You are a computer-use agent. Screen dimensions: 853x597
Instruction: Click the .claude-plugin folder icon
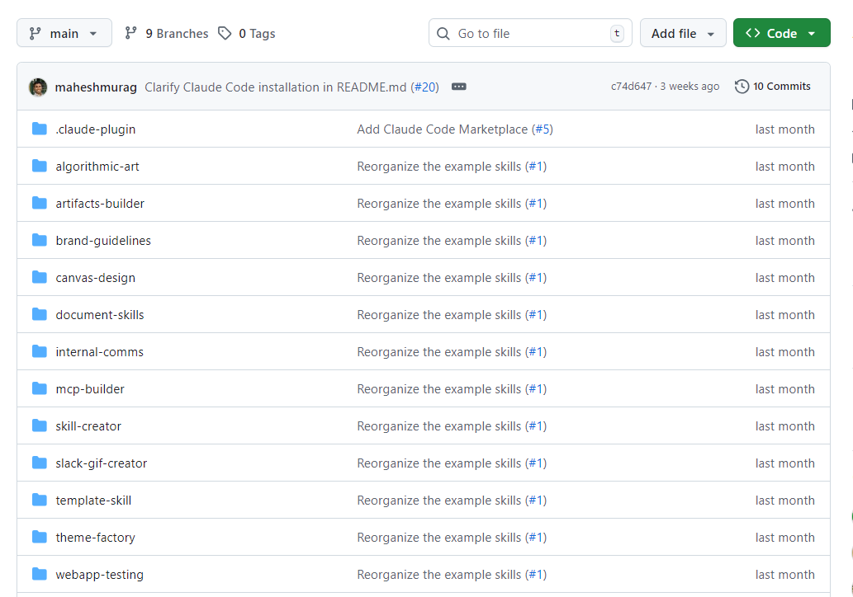point(39,129)
